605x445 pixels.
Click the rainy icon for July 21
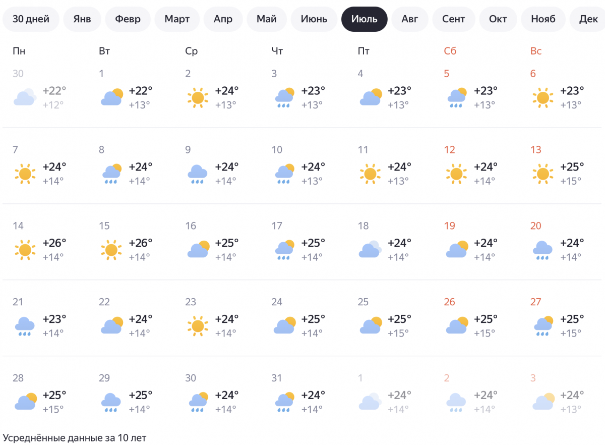pyautogui.click(x=25, y=326)
